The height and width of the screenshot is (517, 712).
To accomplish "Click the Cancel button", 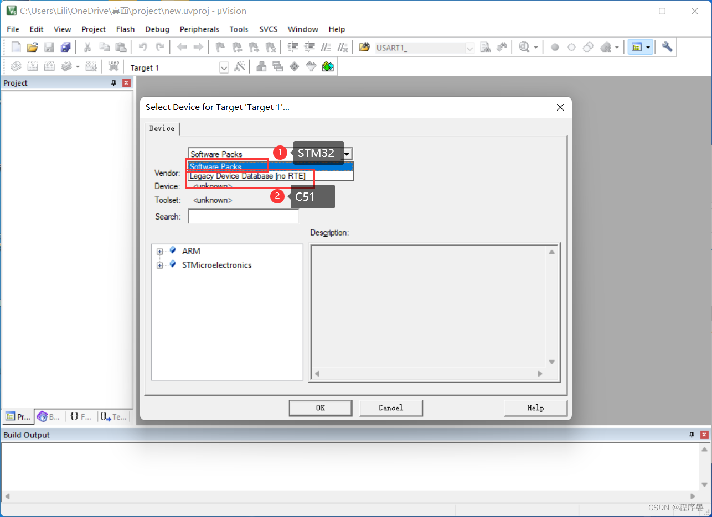I will [x=391, y=408].
